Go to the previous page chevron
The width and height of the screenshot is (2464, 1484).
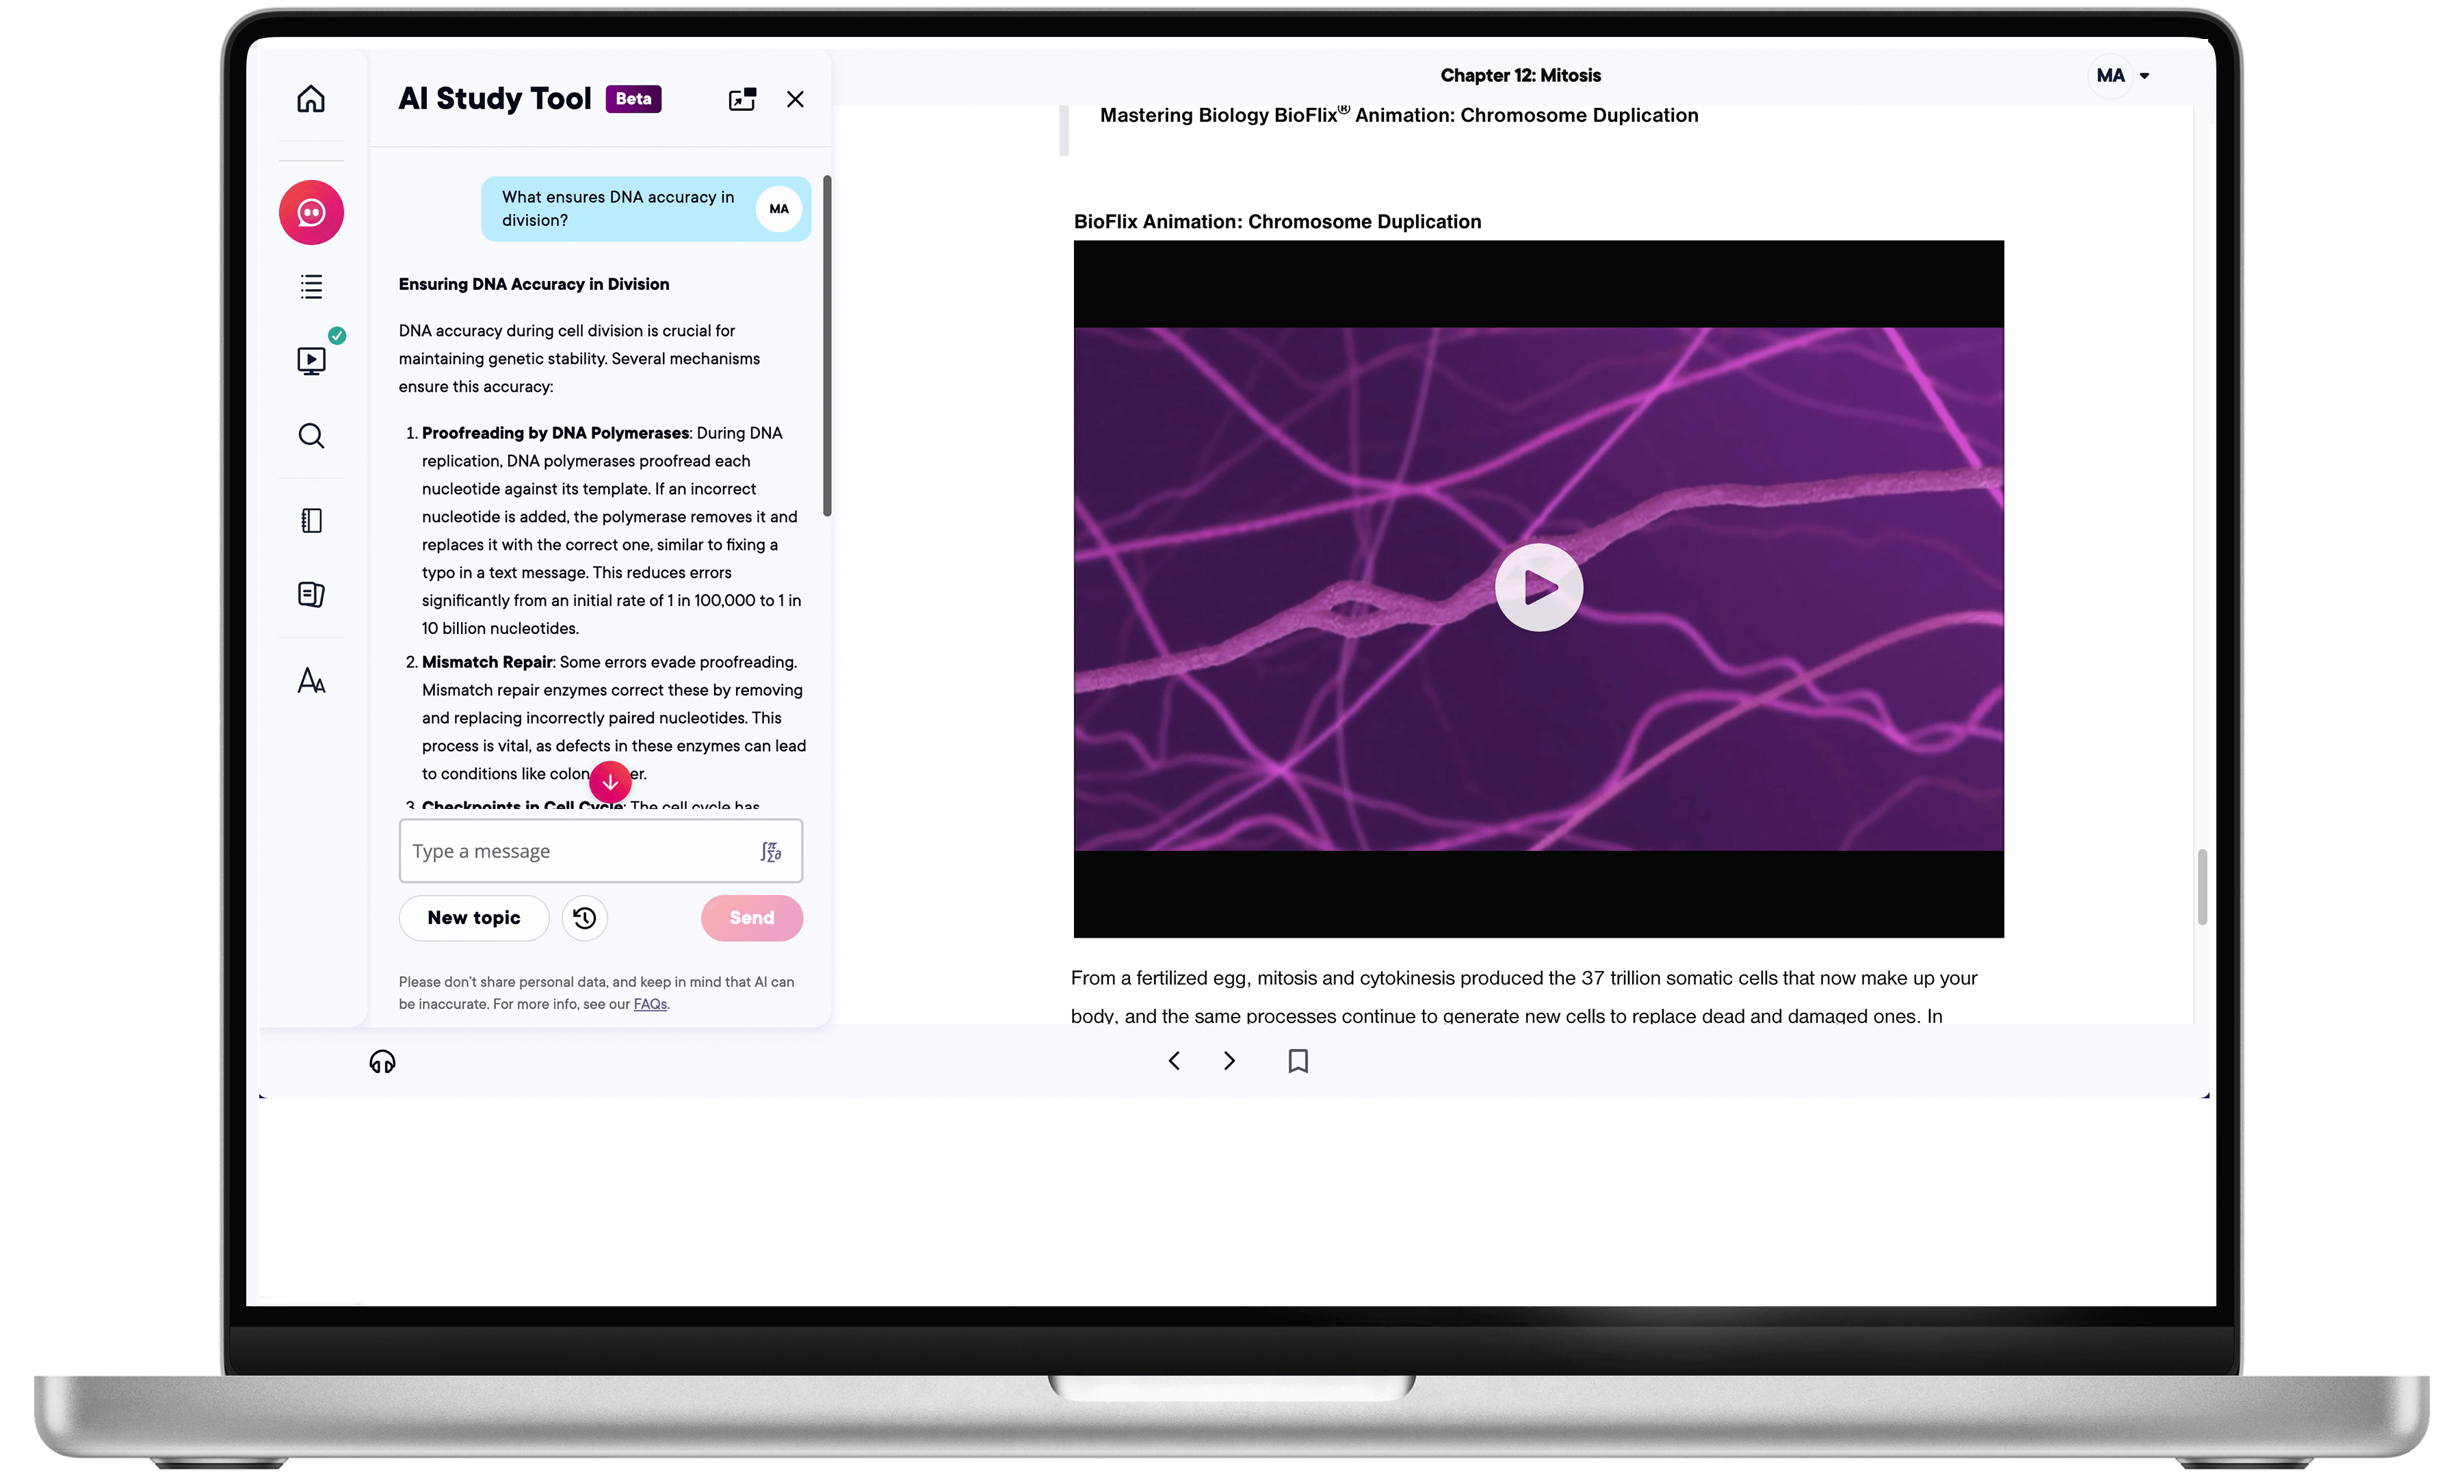click(1174, 1061)
